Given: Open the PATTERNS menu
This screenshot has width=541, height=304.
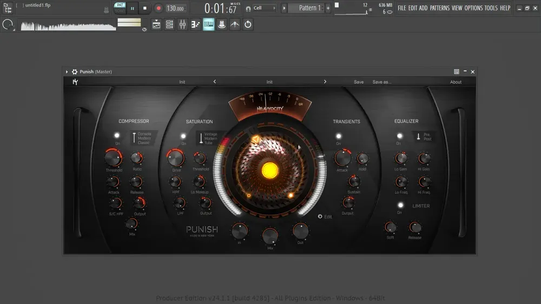Looking at the screenshot, I should (x=439, y=8).
